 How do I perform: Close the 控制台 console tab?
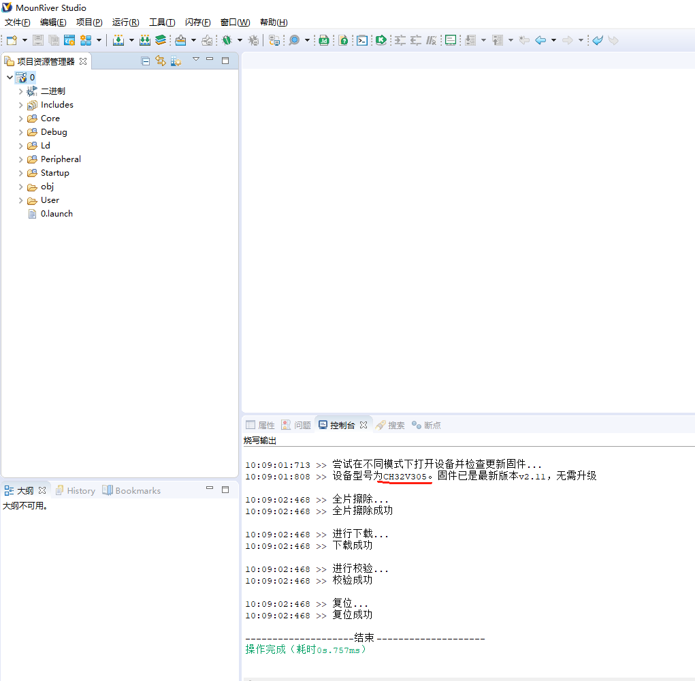pyautogui.click(x=363, y=425)
